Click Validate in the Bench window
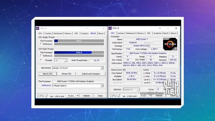The image size is (215, 121). coord(86,95)
